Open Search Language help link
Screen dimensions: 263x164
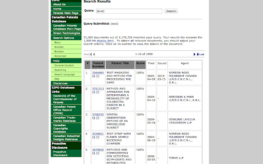[x=66, y=75]
